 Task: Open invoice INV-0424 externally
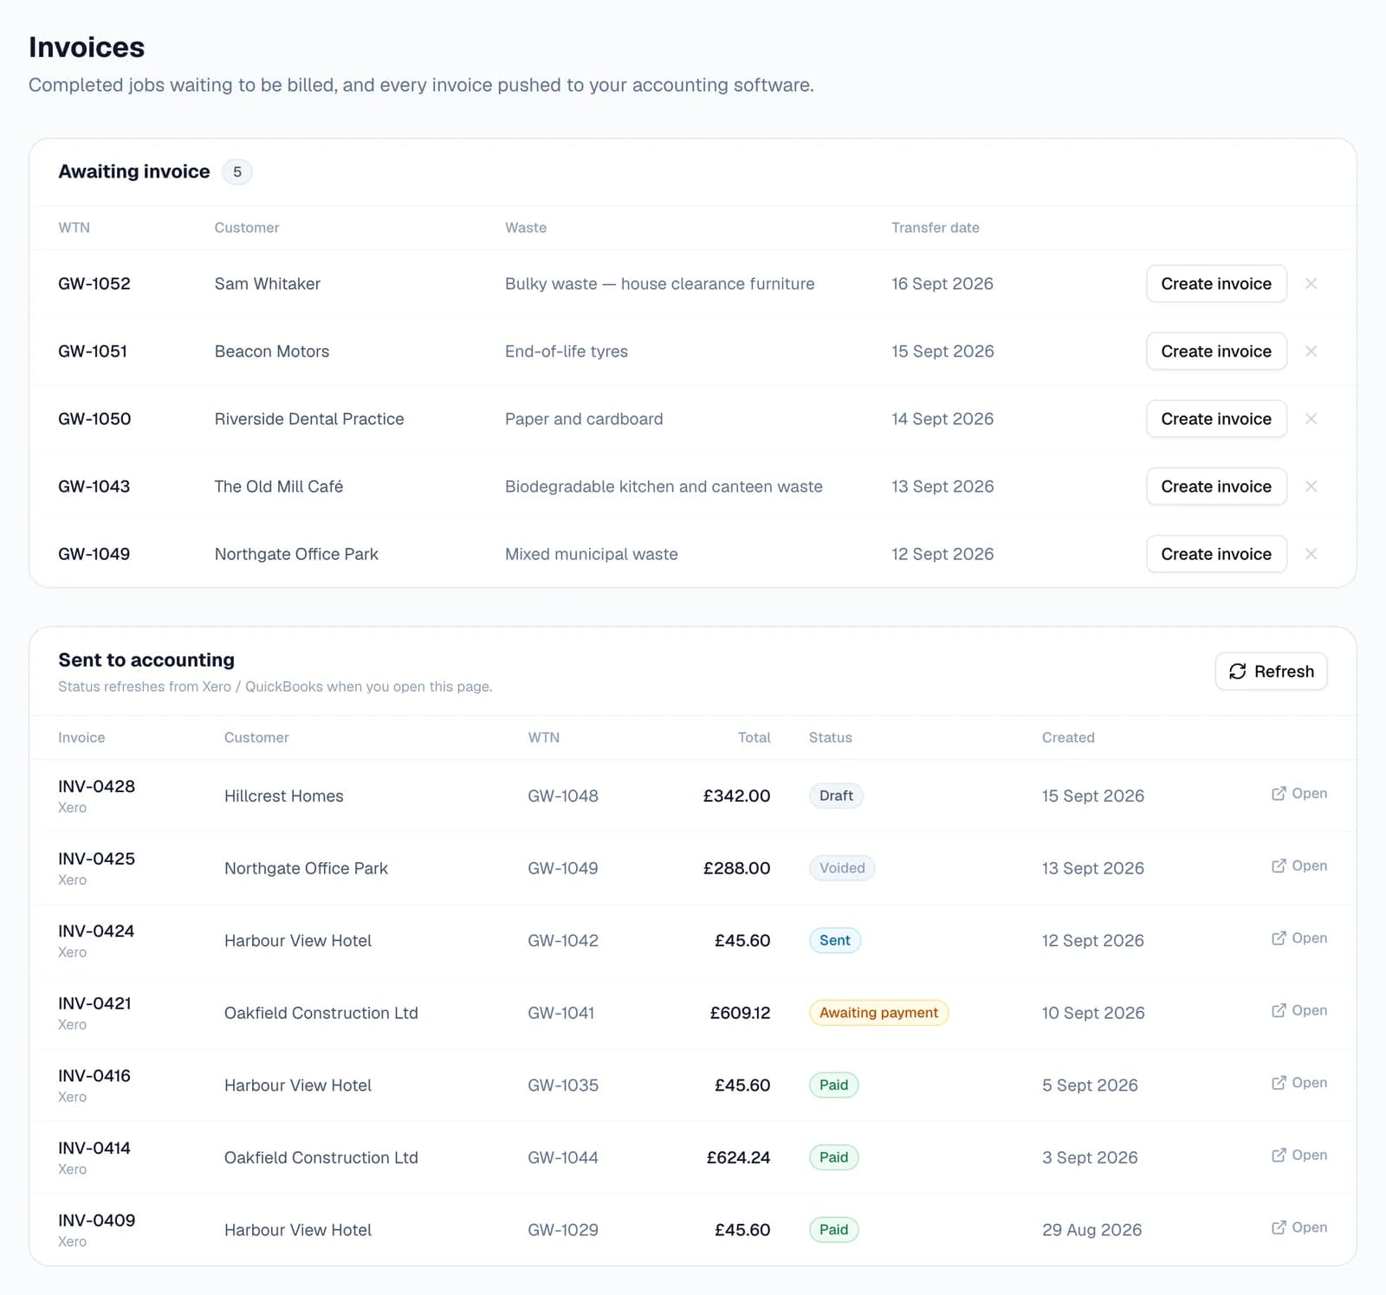1299,938
